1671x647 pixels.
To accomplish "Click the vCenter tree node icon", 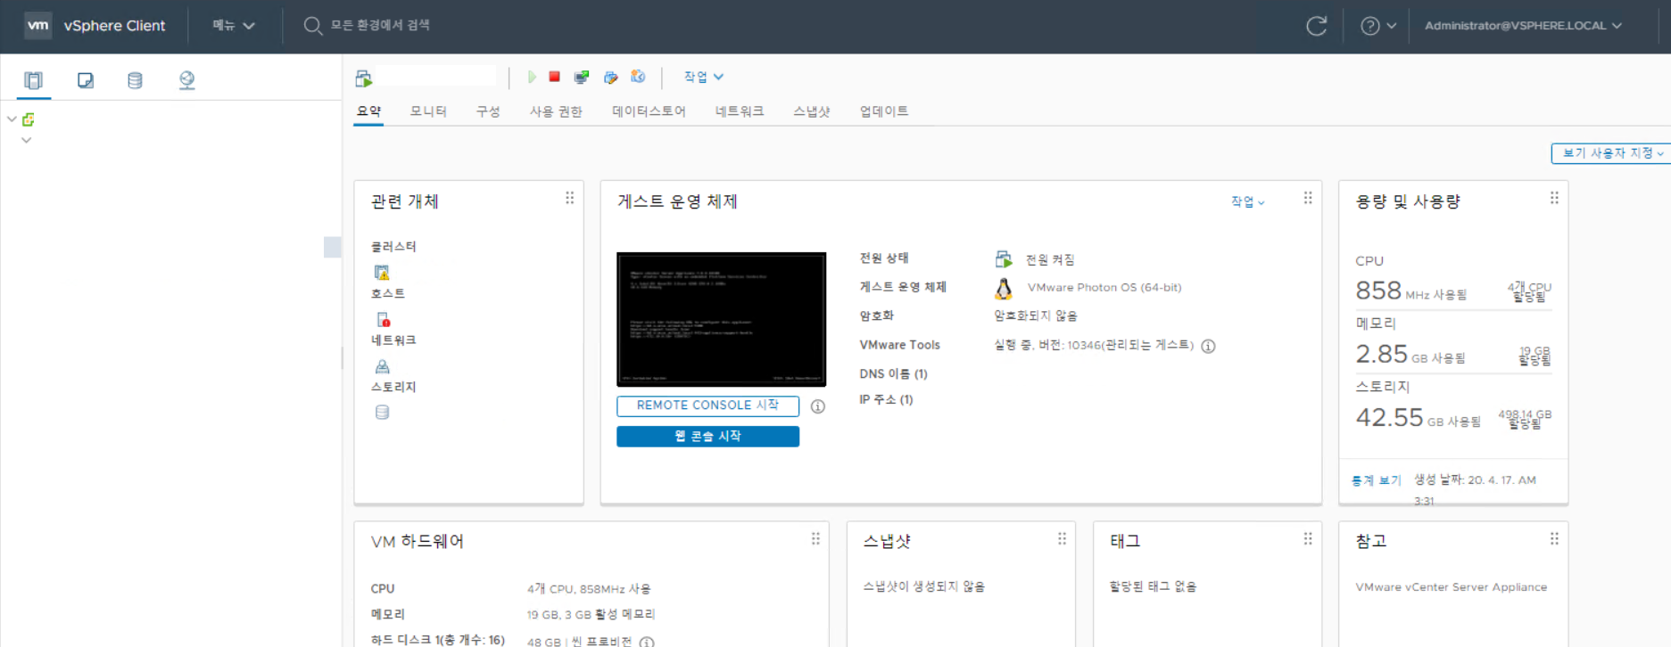I will (29, 119).
